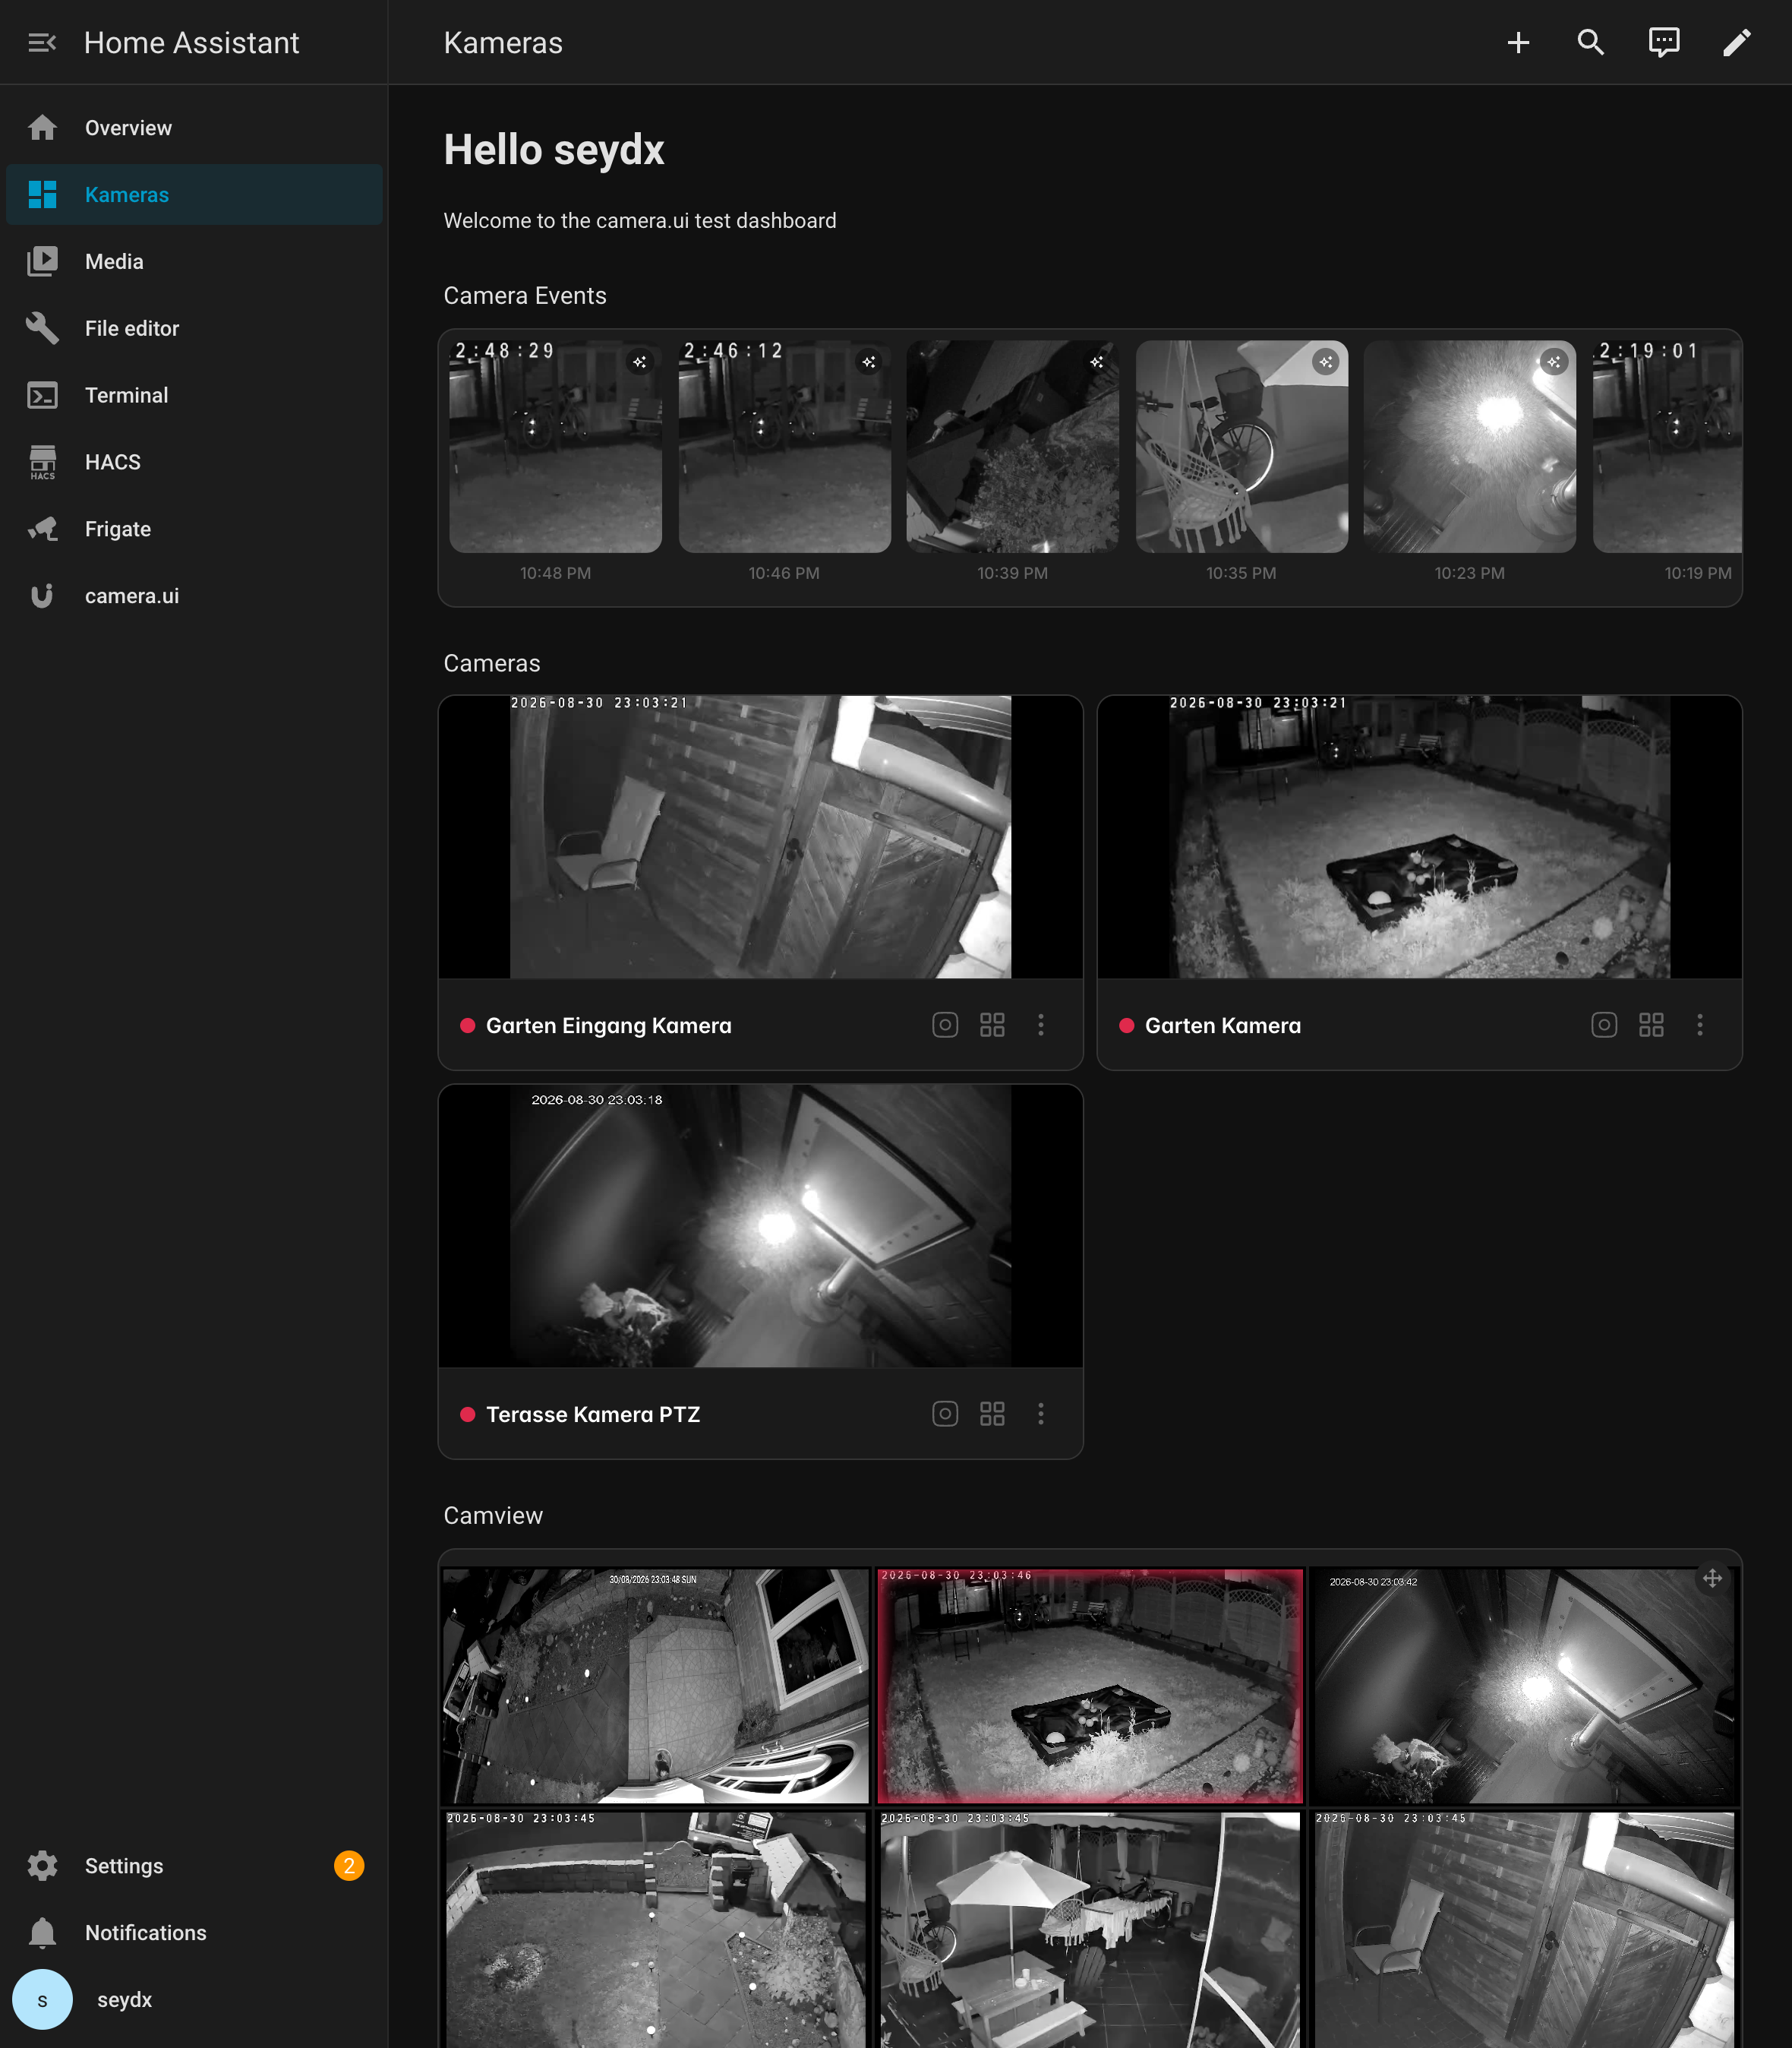The image size is (1792, 2048).
Task: Open more options for Terasse Kamera PTZ
Action: click(x=1041, y=1414)
